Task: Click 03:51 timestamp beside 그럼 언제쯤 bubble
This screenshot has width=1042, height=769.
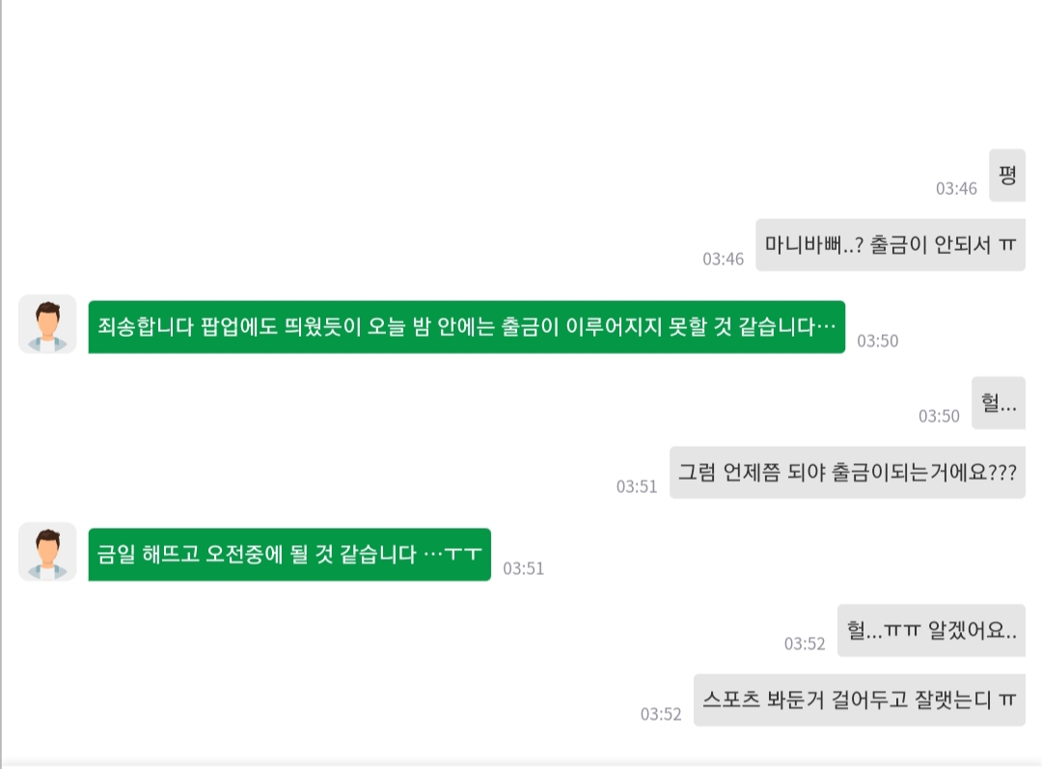Action: pyautogui.click(x=637, y=486)
